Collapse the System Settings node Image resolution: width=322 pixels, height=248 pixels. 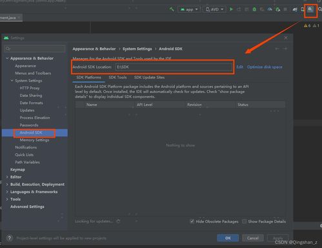click(x=12, y=81)
